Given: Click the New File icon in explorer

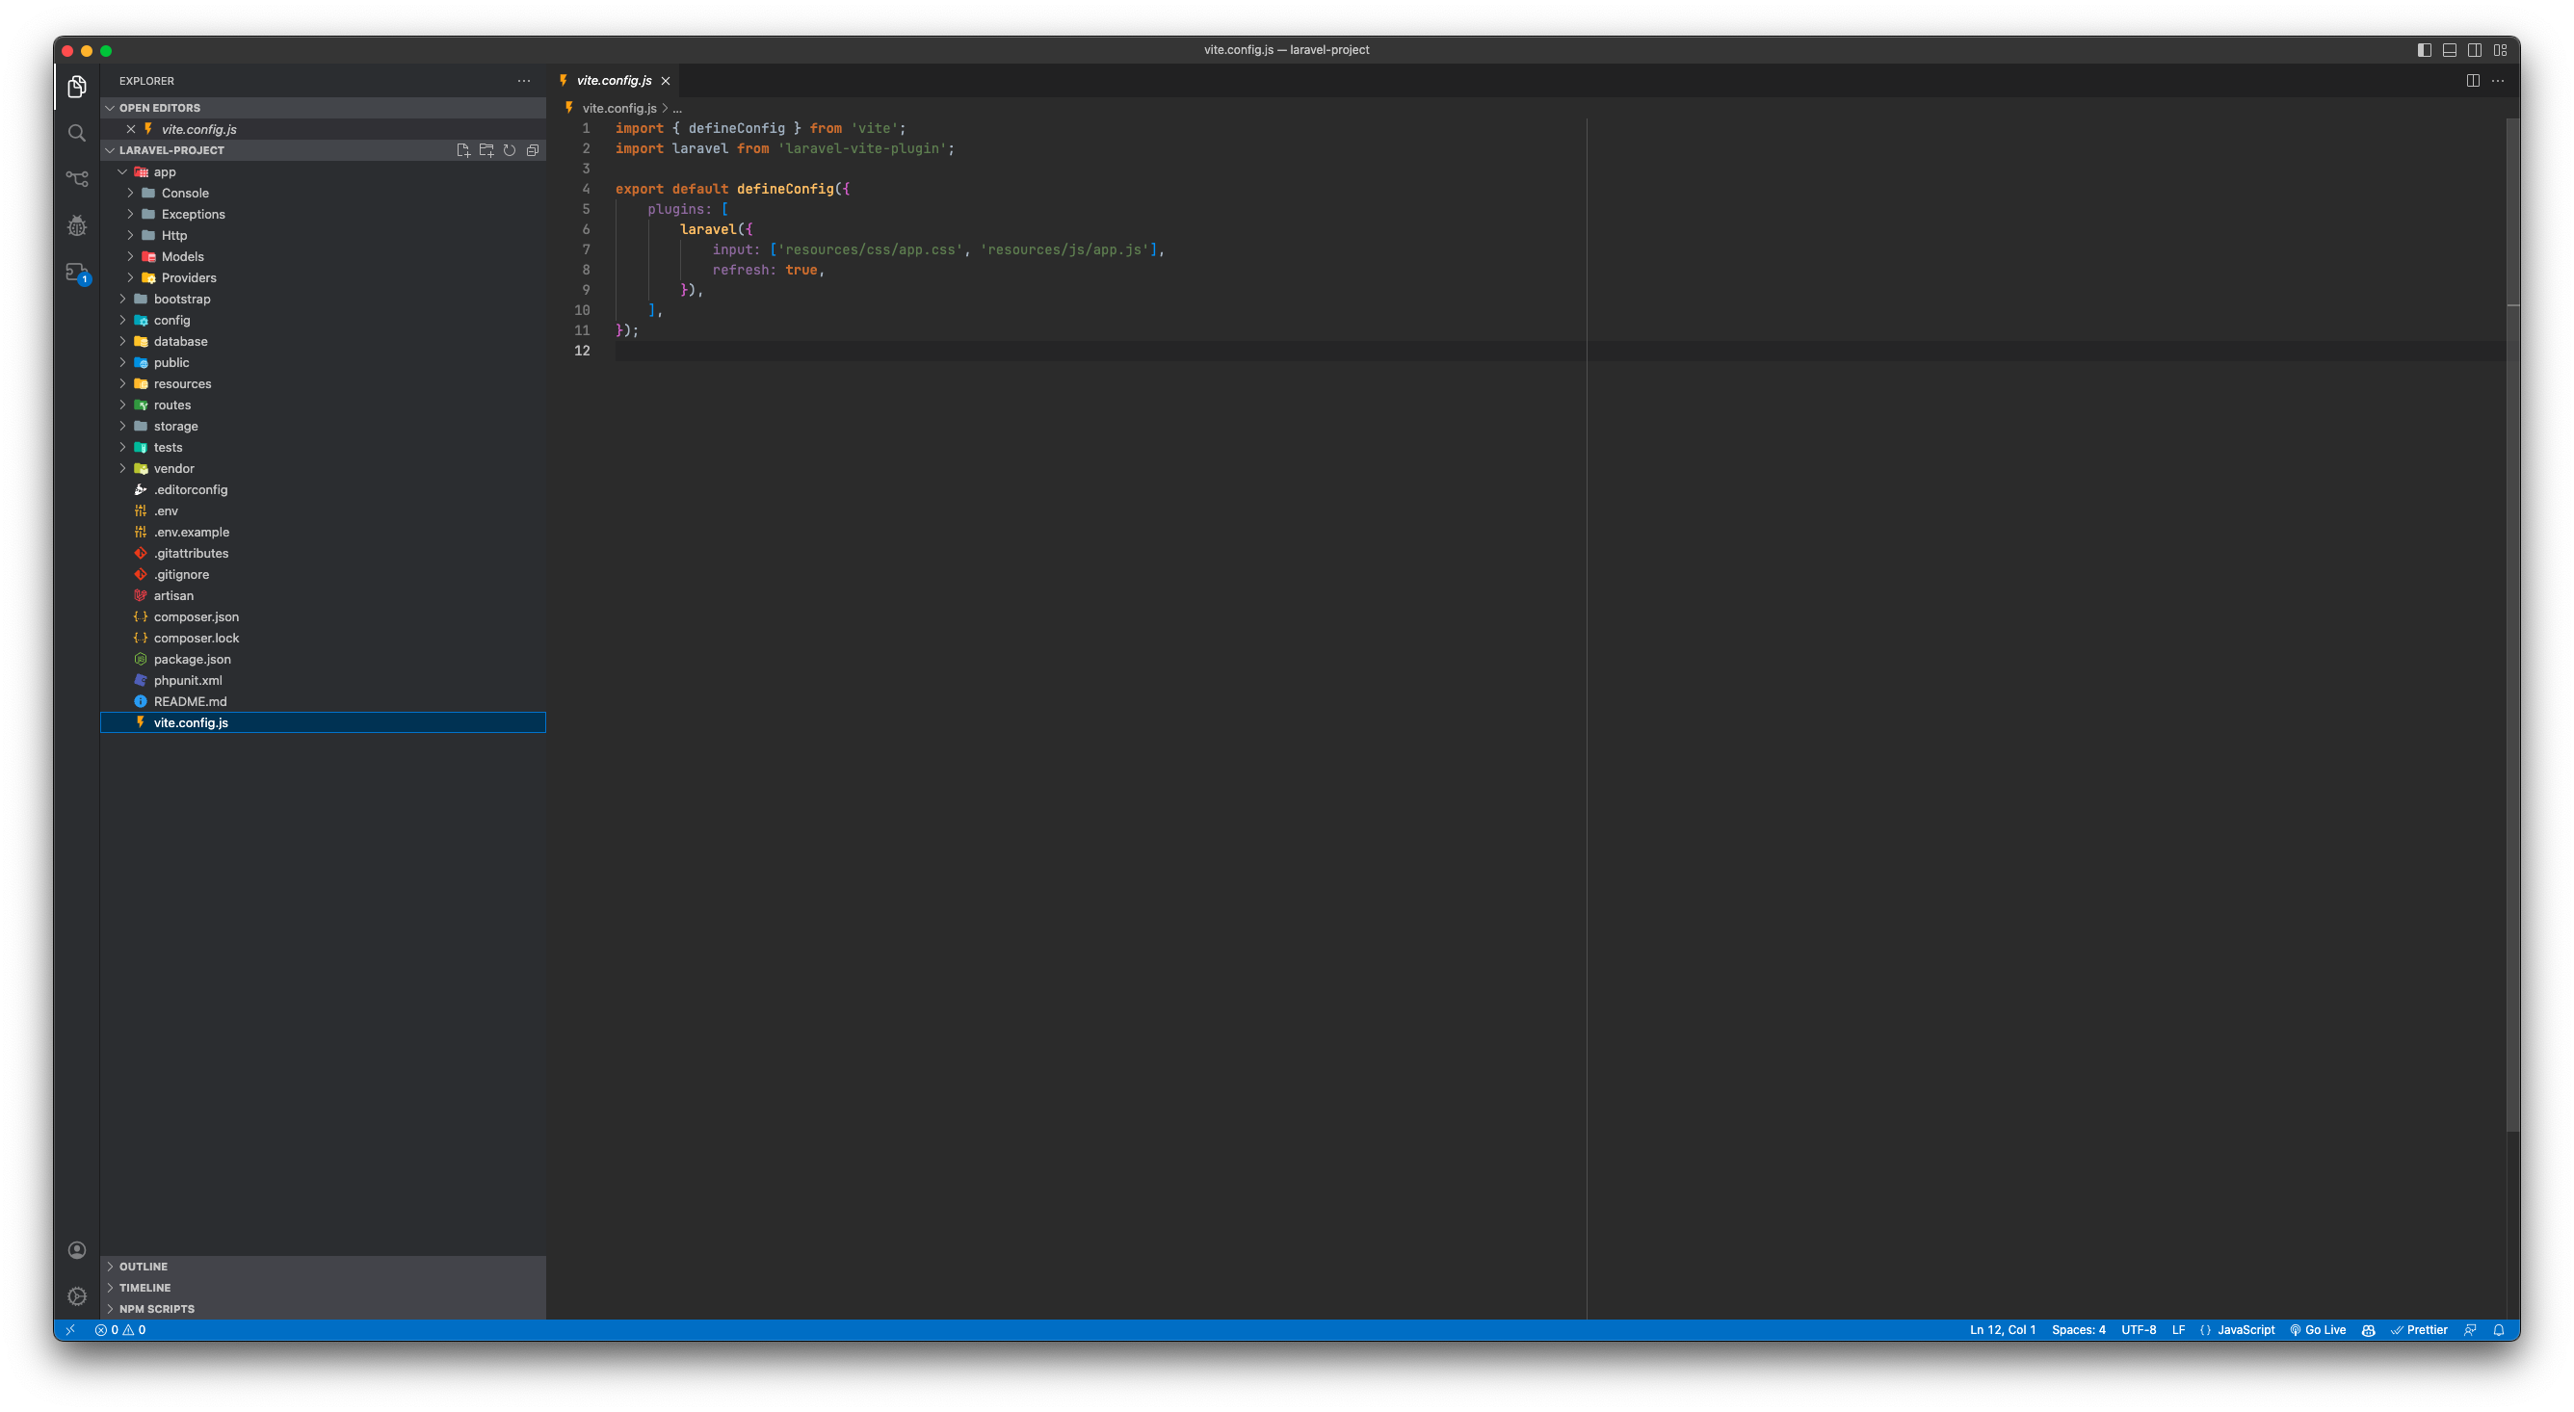Looking at the screenshot, I should pyautogui.click(x=462, y=150).
